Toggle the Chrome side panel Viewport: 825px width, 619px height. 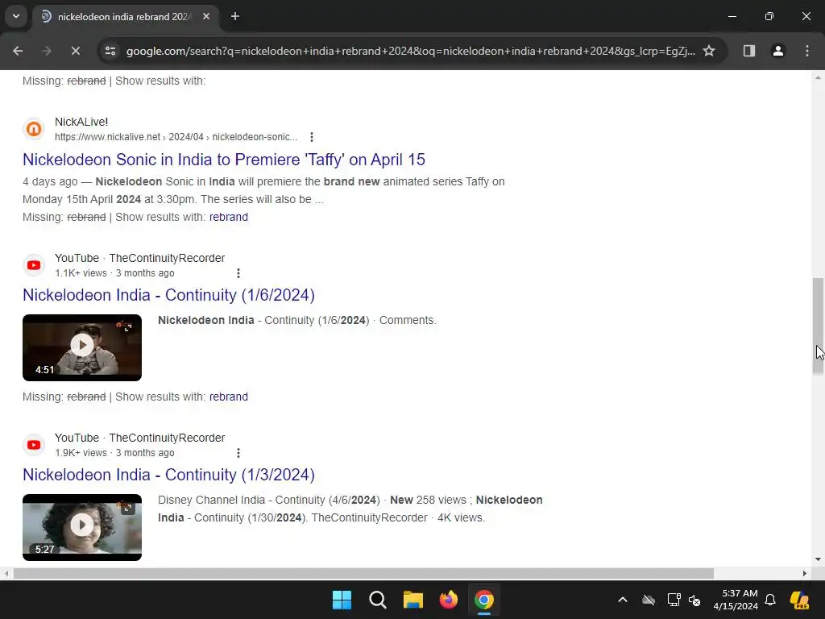point(748,51)
